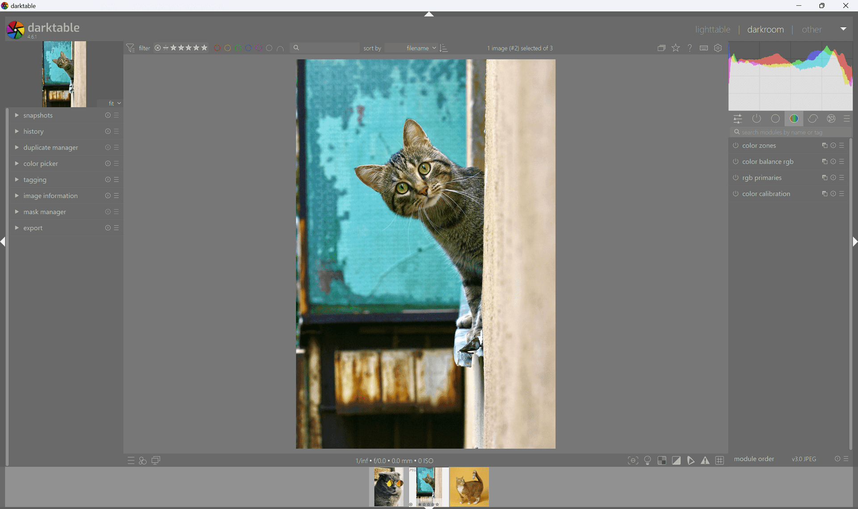Open quick presets menu below image
Screen dimensions: 858x509
coord(131,461)
